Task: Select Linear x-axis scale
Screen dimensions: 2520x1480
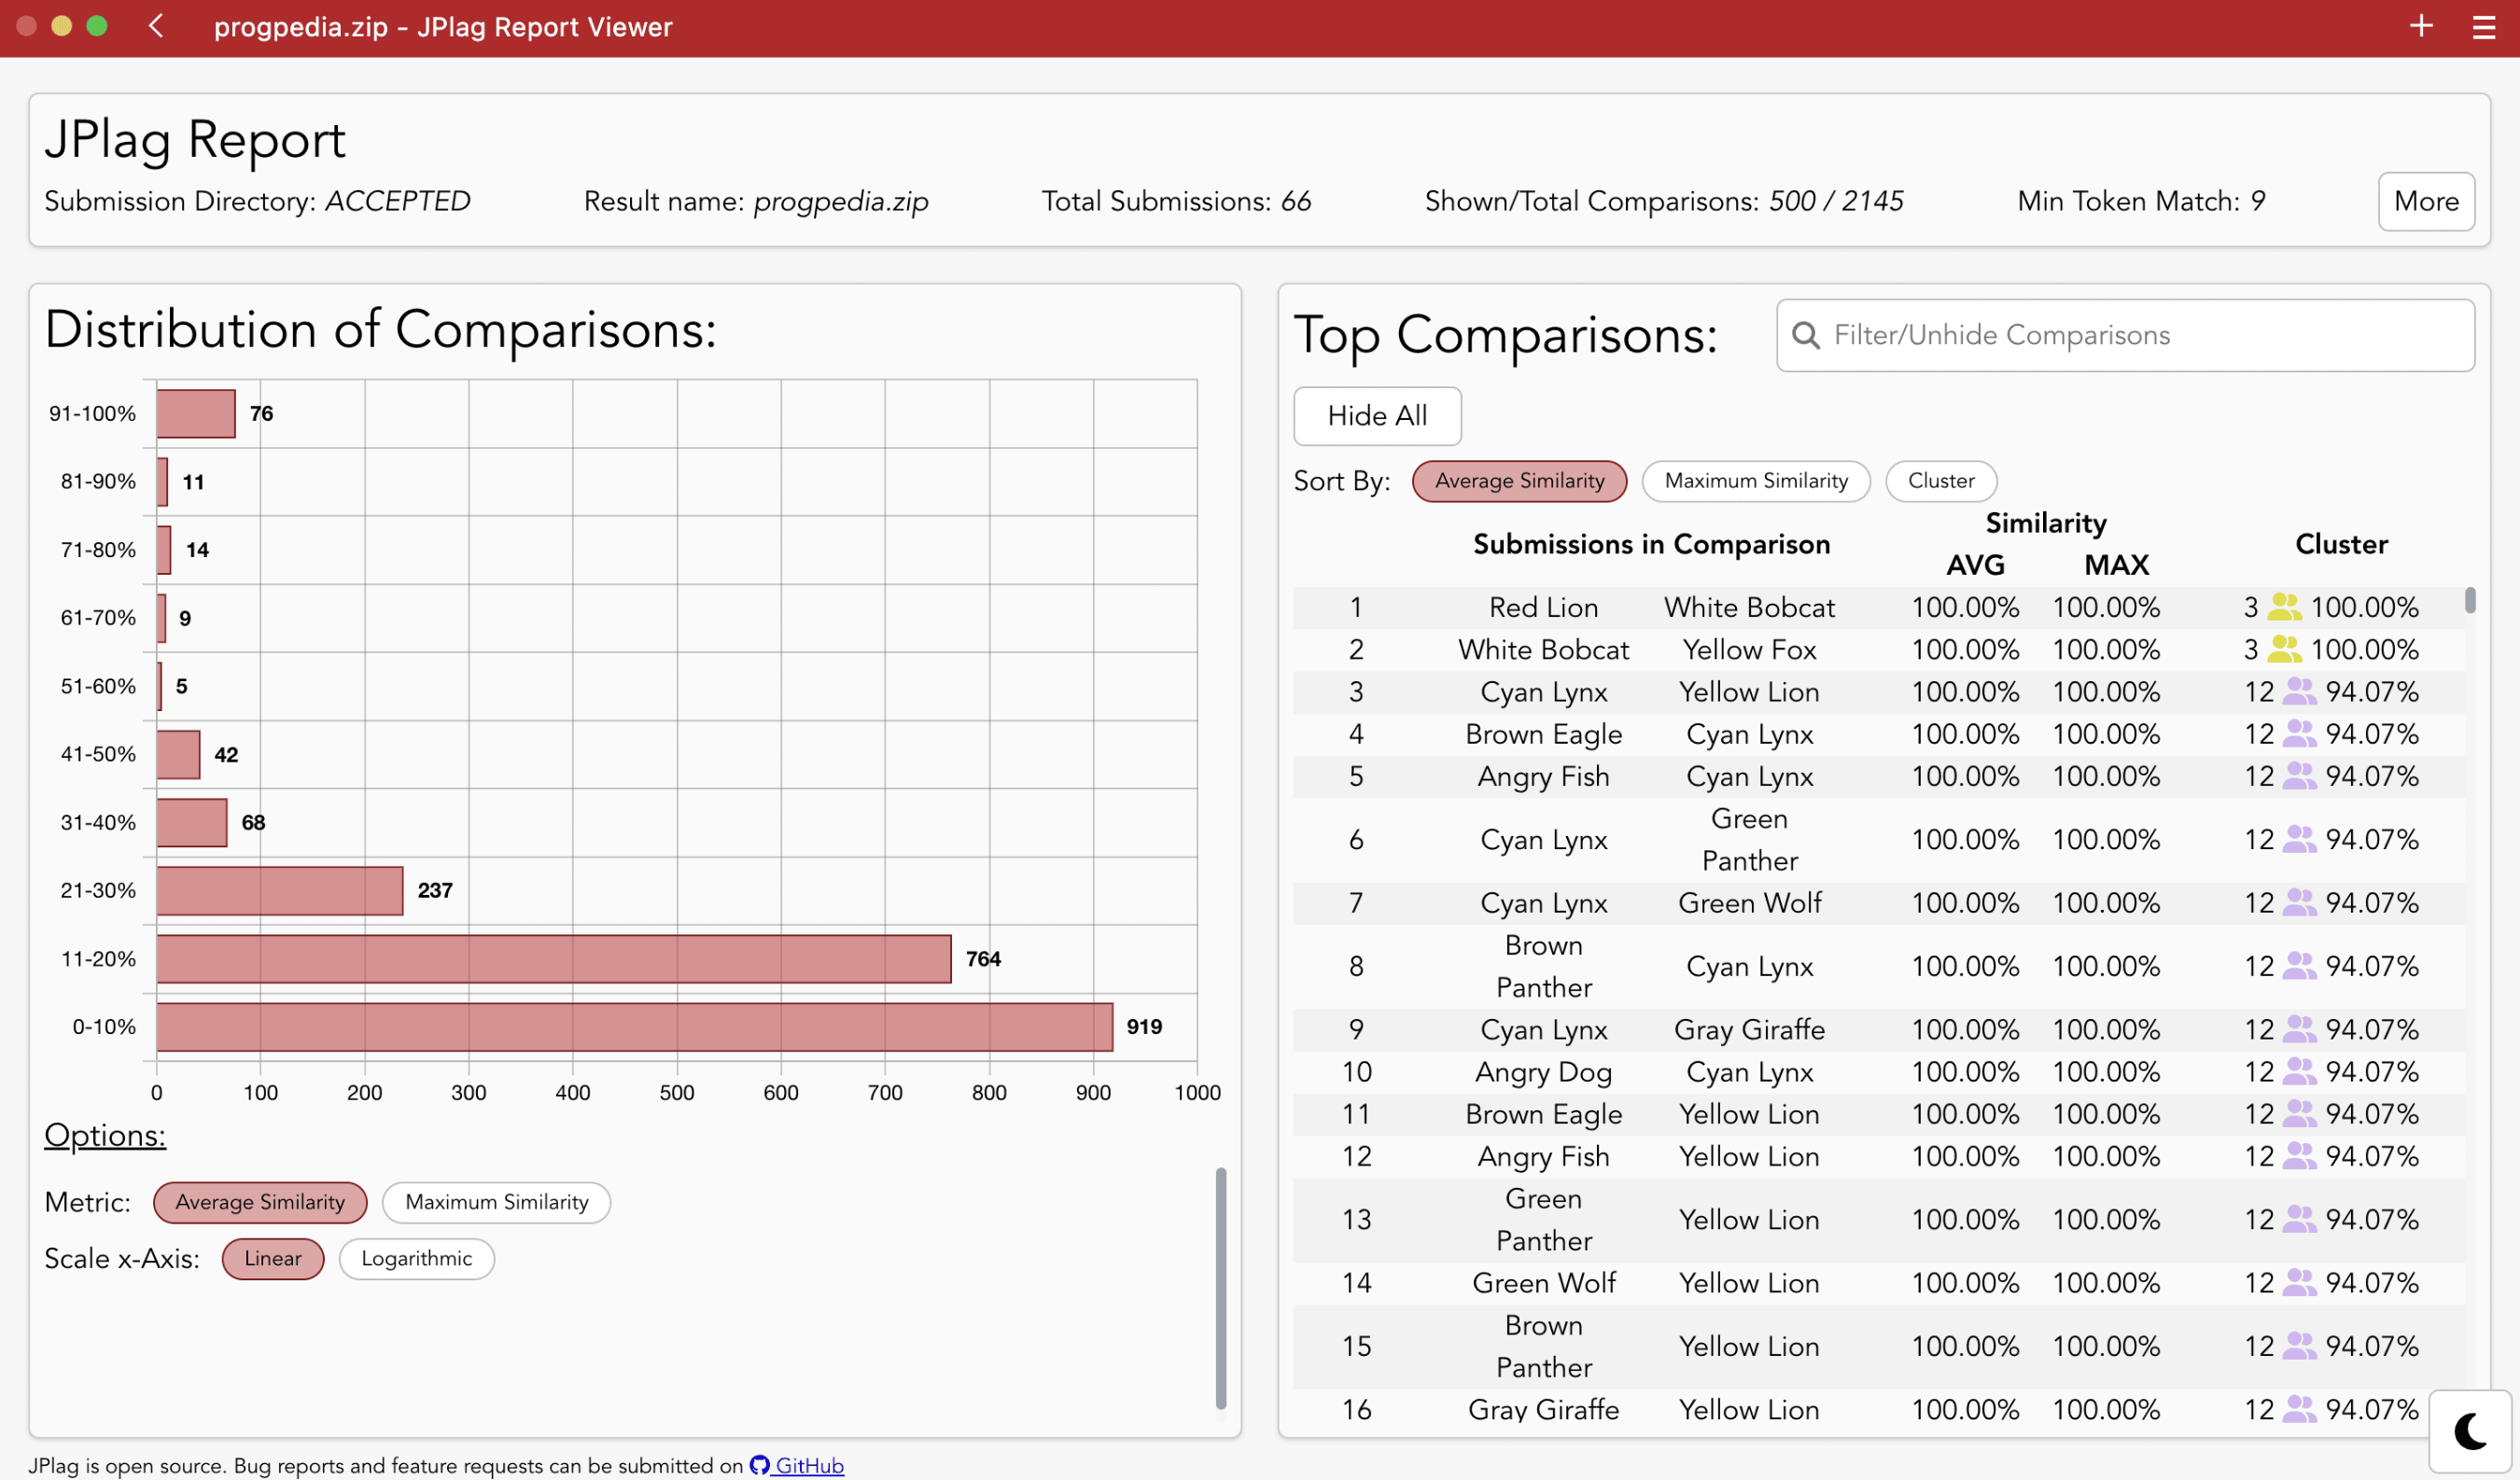Action: [273, 1258]
